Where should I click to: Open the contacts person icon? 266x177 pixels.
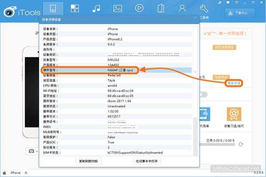[182, 8]
